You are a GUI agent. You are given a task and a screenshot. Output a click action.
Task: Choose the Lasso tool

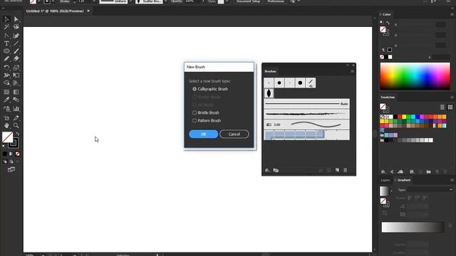[x=16, y=27]
